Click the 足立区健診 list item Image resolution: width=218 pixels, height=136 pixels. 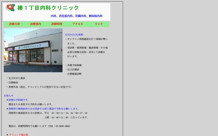72,69
